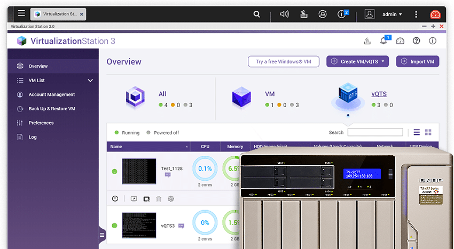Image resolution: width=454 pixels, height=249 pixels.
Task: Open the QTS search magnifier
Action: coord(256,14)
